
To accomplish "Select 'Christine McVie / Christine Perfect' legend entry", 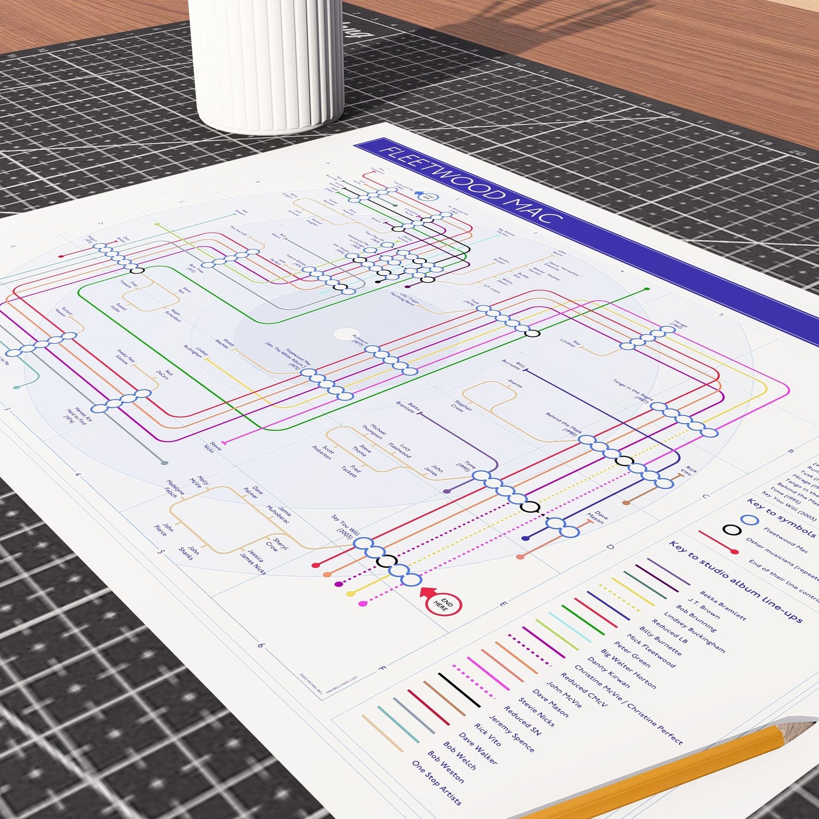I will (628, 705).
